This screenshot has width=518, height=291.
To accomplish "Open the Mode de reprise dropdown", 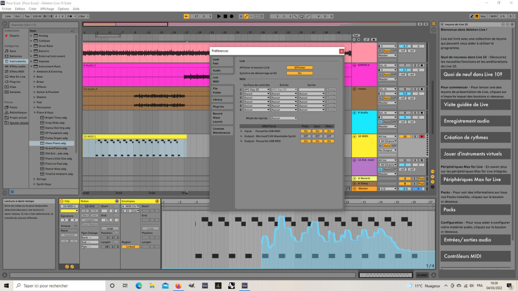I will (284, 118).
